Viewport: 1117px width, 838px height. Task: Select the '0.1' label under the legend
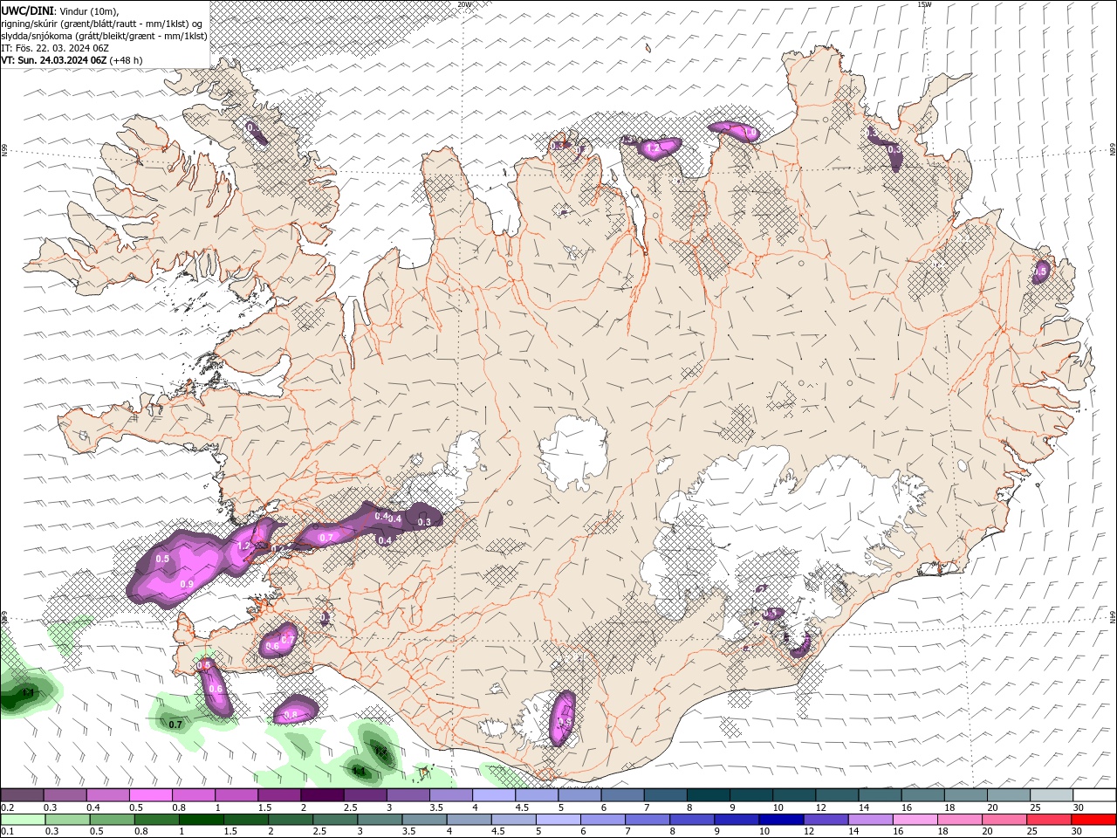[x=5, y=832]
